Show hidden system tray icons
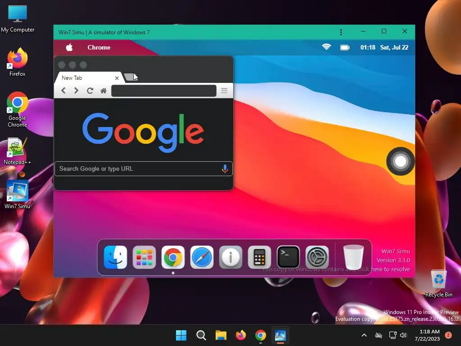Screen dimensions: 461x346 tap(364, 335)
